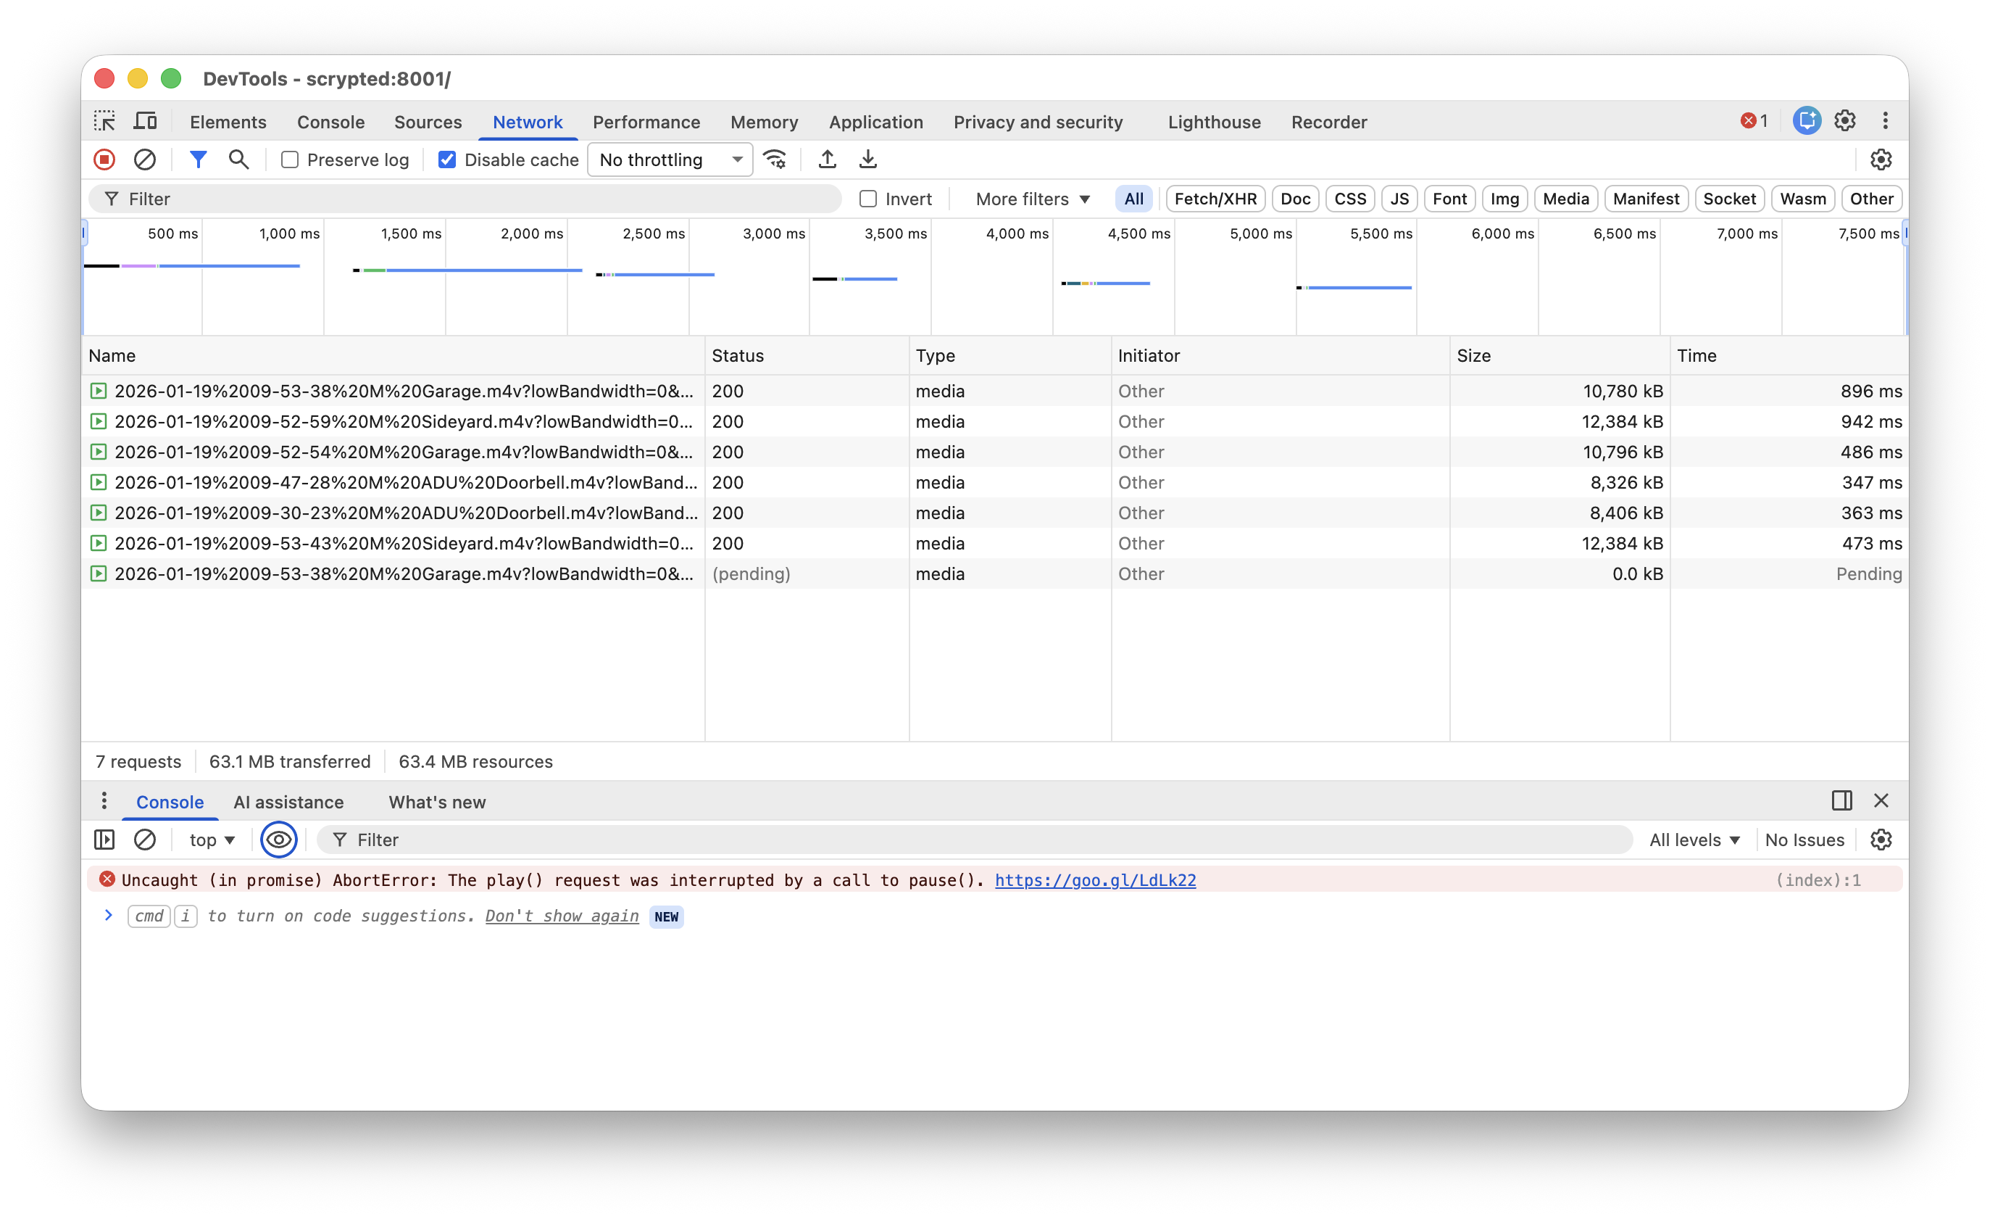Screen dimensions: 1990x1218
Task: Clear the network log
Action: point(144,159)
